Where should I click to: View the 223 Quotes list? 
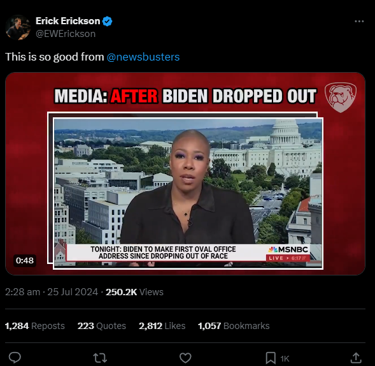tap(102, 326)
